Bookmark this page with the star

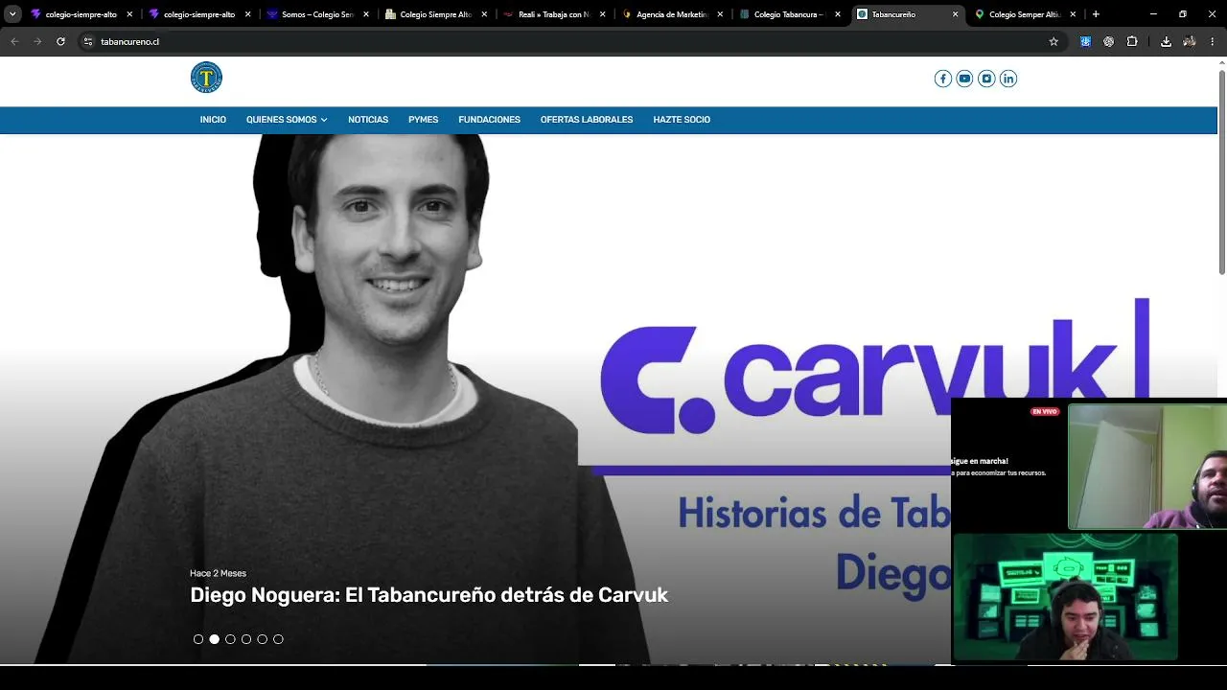point(1053,41)
